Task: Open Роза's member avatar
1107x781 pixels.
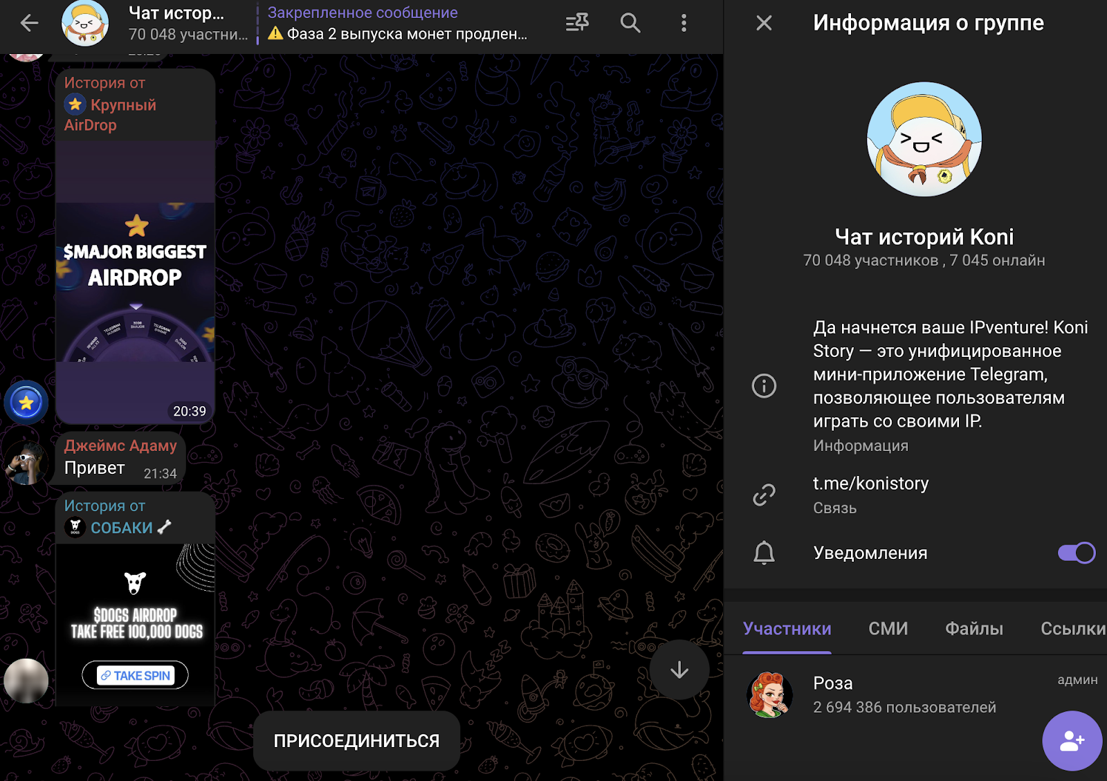Action: pos(769,695)
